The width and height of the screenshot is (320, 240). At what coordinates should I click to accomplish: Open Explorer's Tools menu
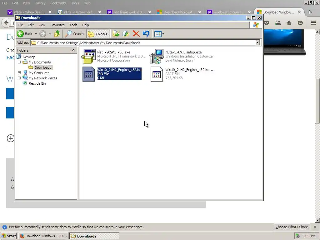(x=73, y=25)
